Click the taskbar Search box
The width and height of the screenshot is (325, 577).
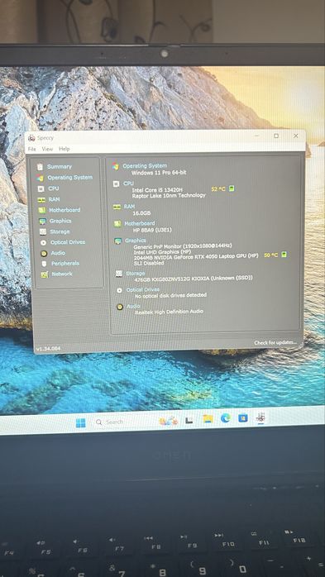point(124,422)
